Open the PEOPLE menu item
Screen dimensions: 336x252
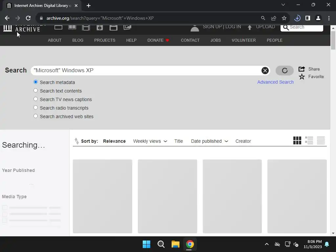[275, 40]
